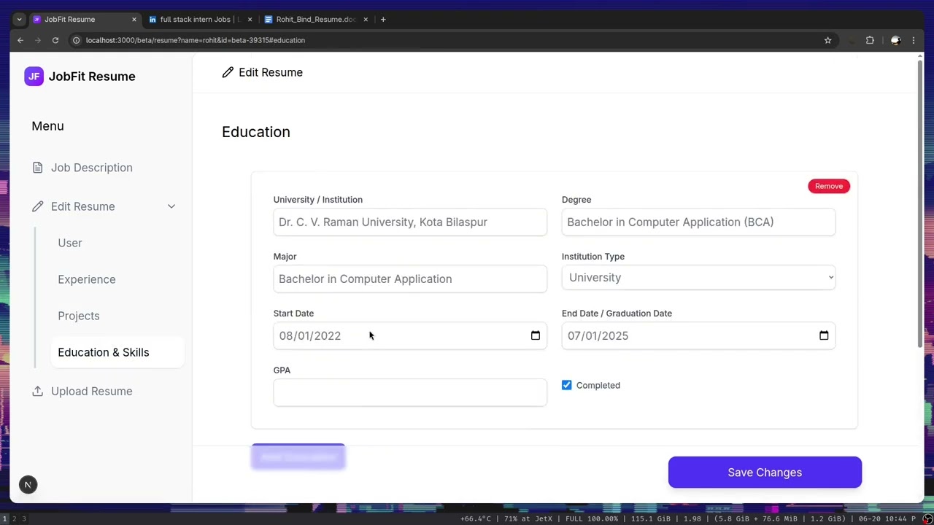
Task: Click the End Date field 07/01/2025
Action: 698,335
